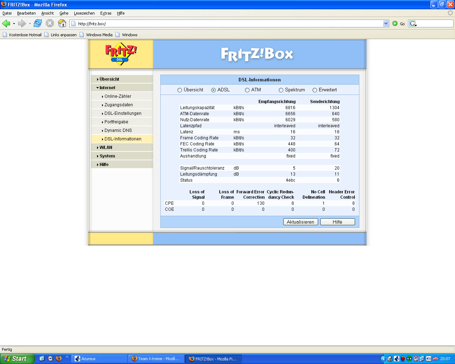Open the Forward history dropdown arrow
This screenshot has width=455, height=364.
coord(30,24)
